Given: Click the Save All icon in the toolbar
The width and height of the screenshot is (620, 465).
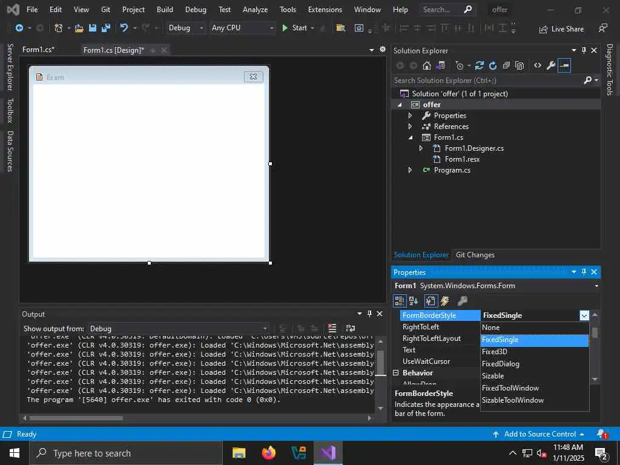Looking at the screenshot, I should [106, 28].
